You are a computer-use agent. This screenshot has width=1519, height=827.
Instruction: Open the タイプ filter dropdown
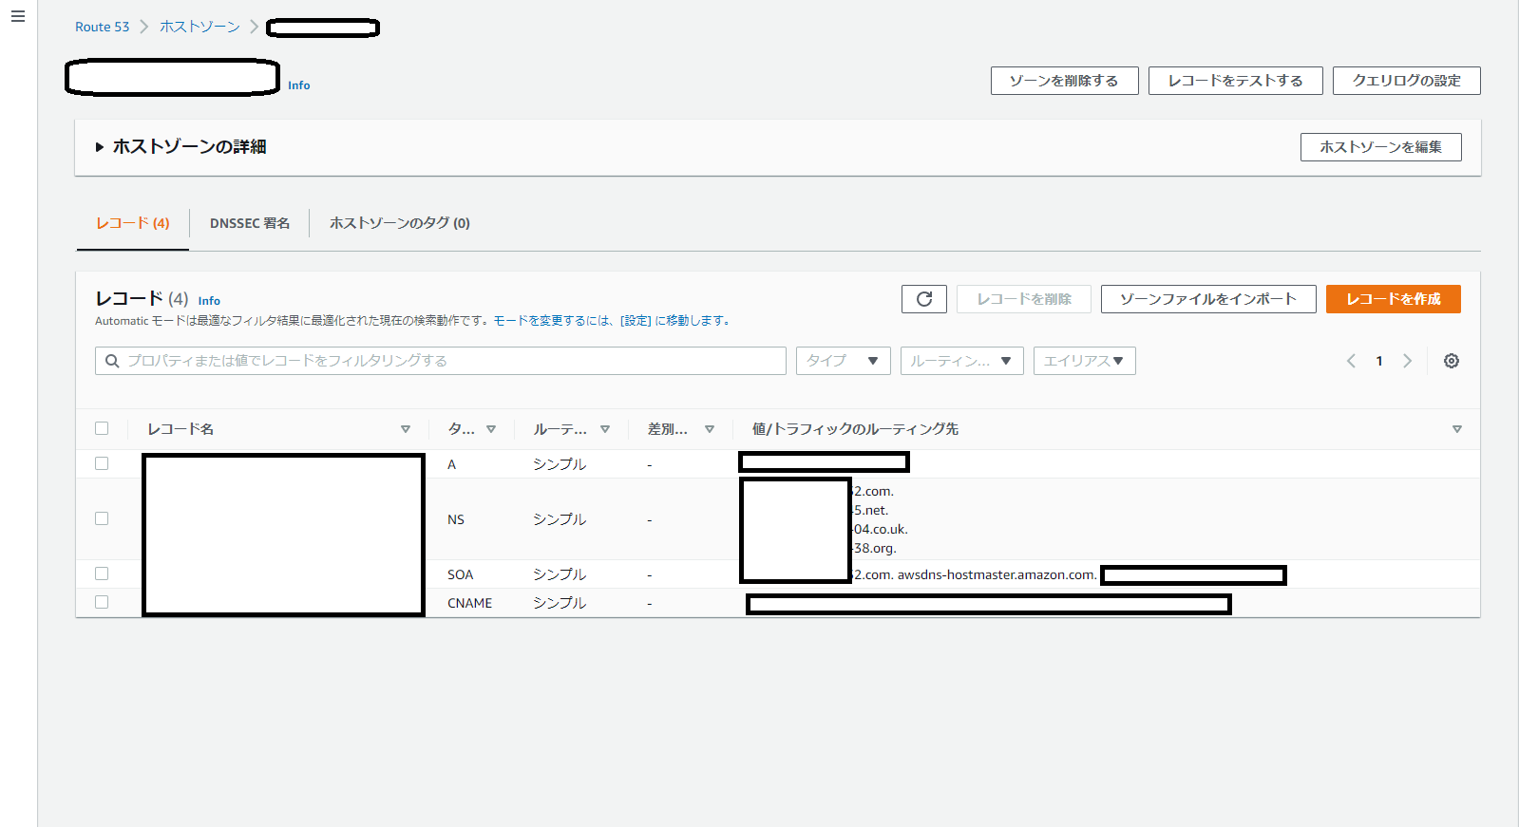(x=844, y=361)
